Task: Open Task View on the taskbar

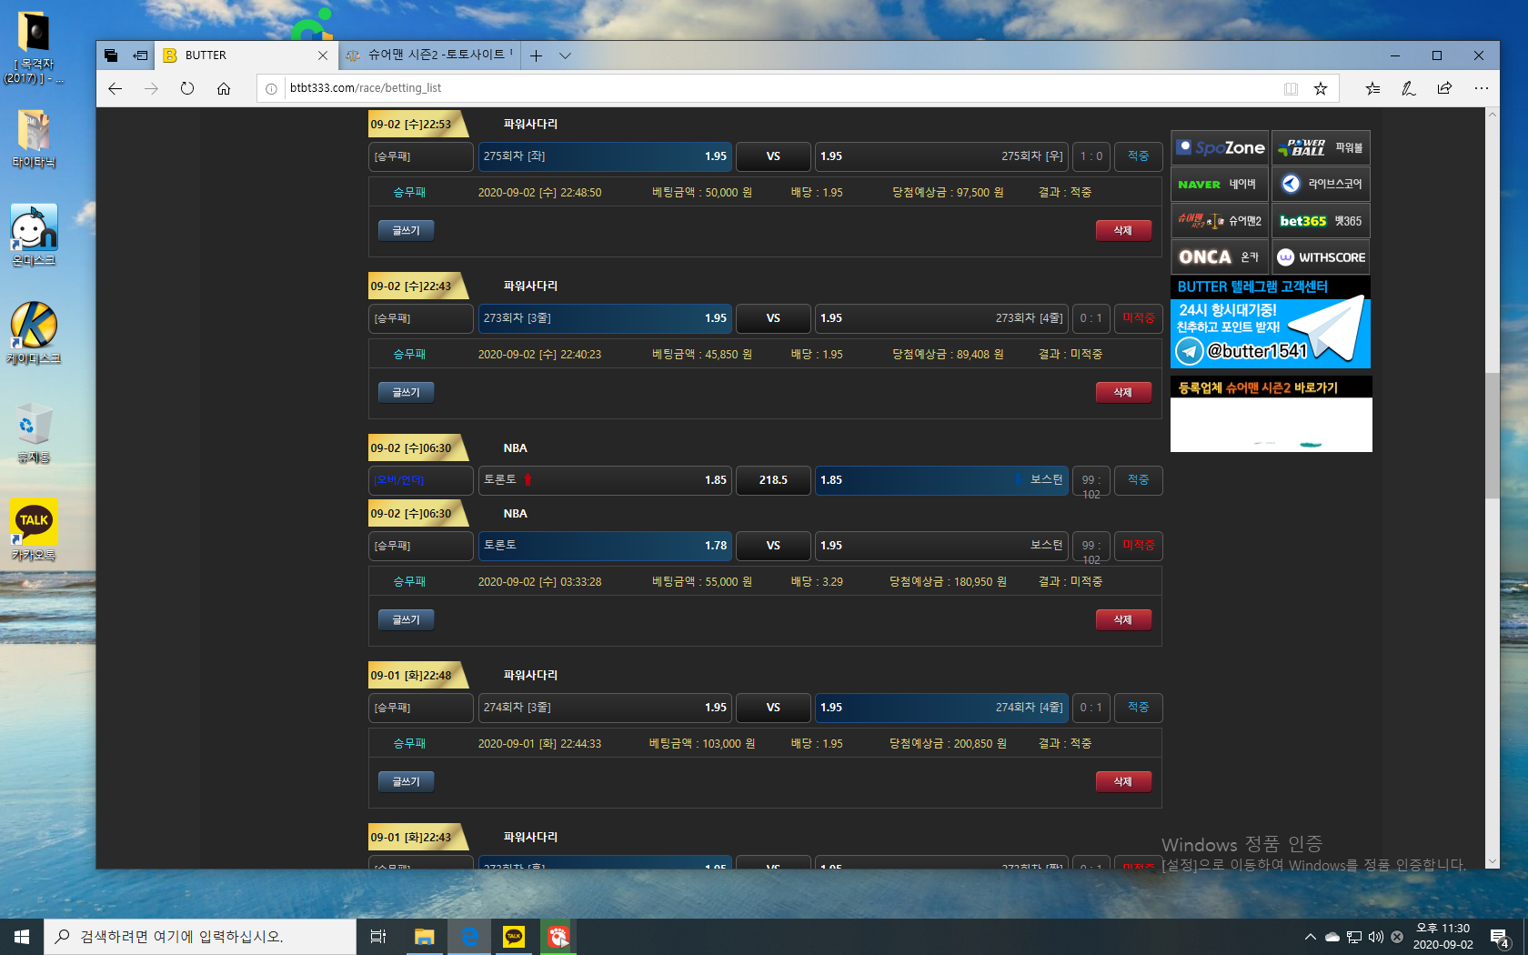Action: [378, 936]
